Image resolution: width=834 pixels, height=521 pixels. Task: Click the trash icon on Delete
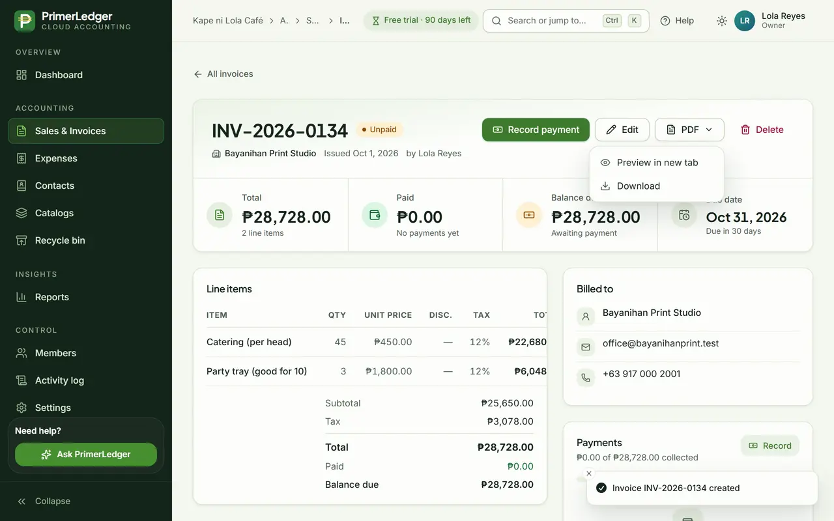coord(745,130)
